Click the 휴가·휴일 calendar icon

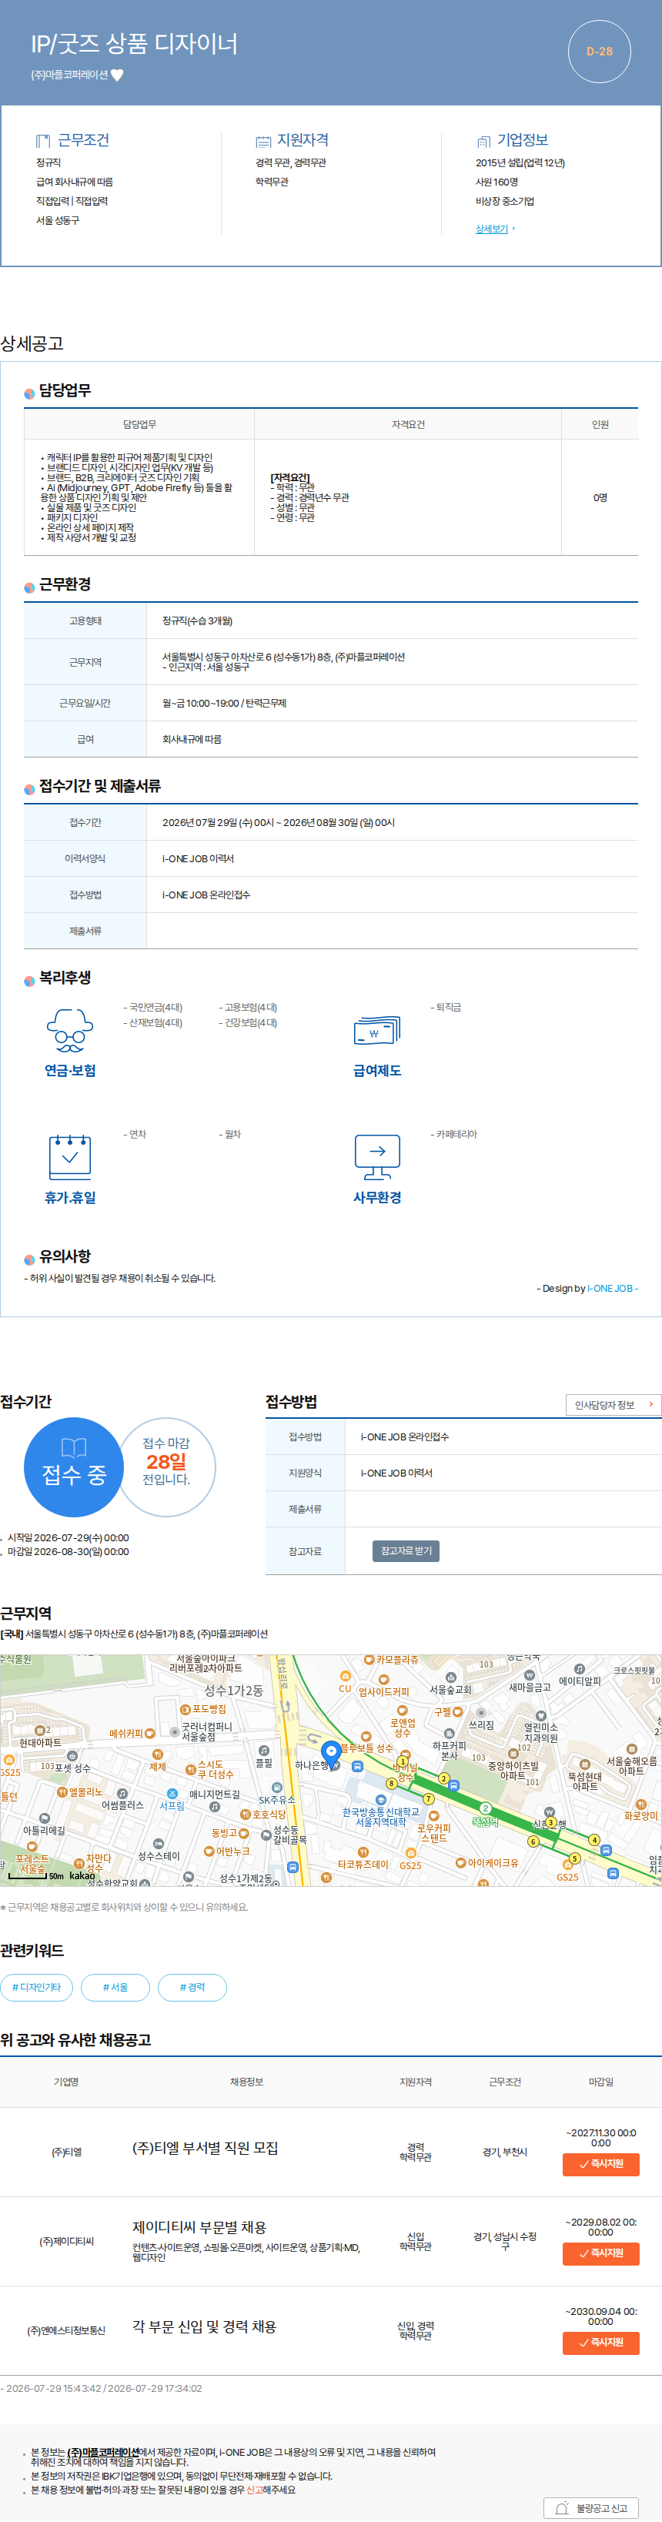[x=69, y=1157]
